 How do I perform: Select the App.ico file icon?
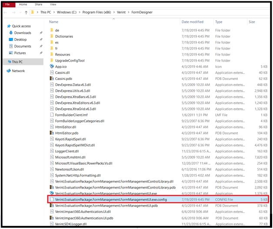52,66
